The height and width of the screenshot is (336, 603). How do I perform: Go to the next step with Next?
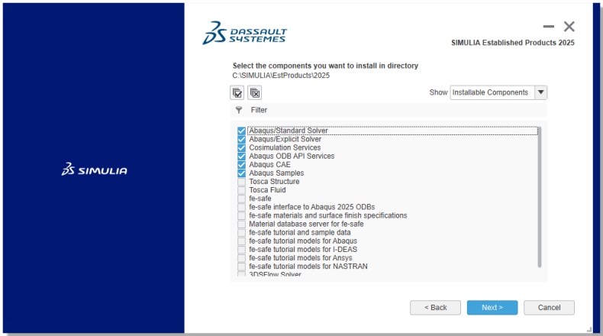(492, 307)
